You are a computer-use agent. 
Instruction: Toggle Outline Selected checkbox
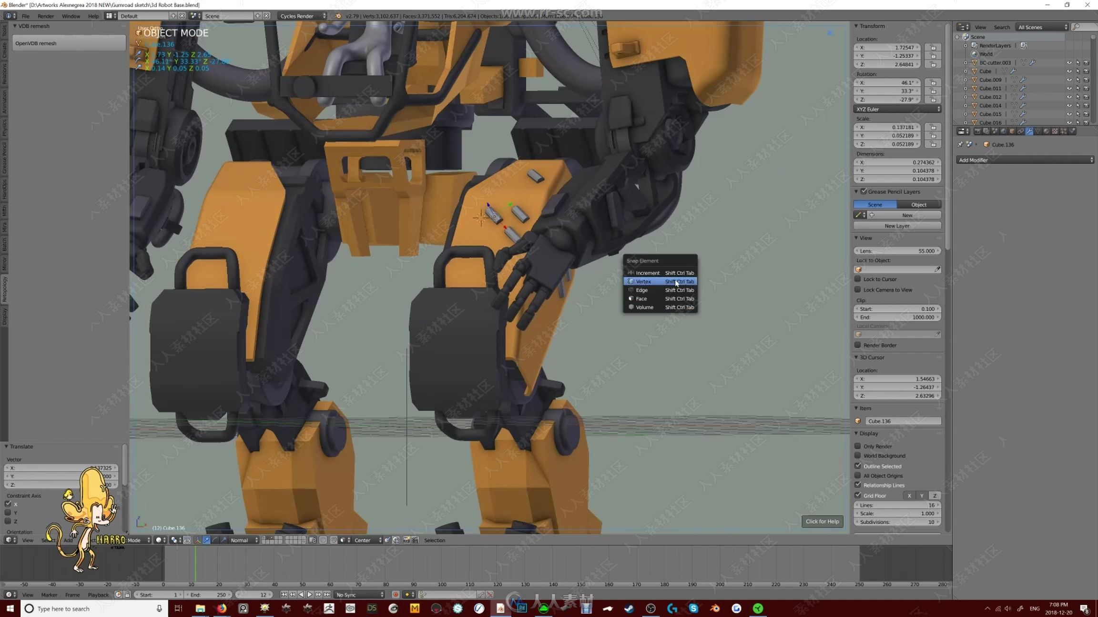(858, 466)
